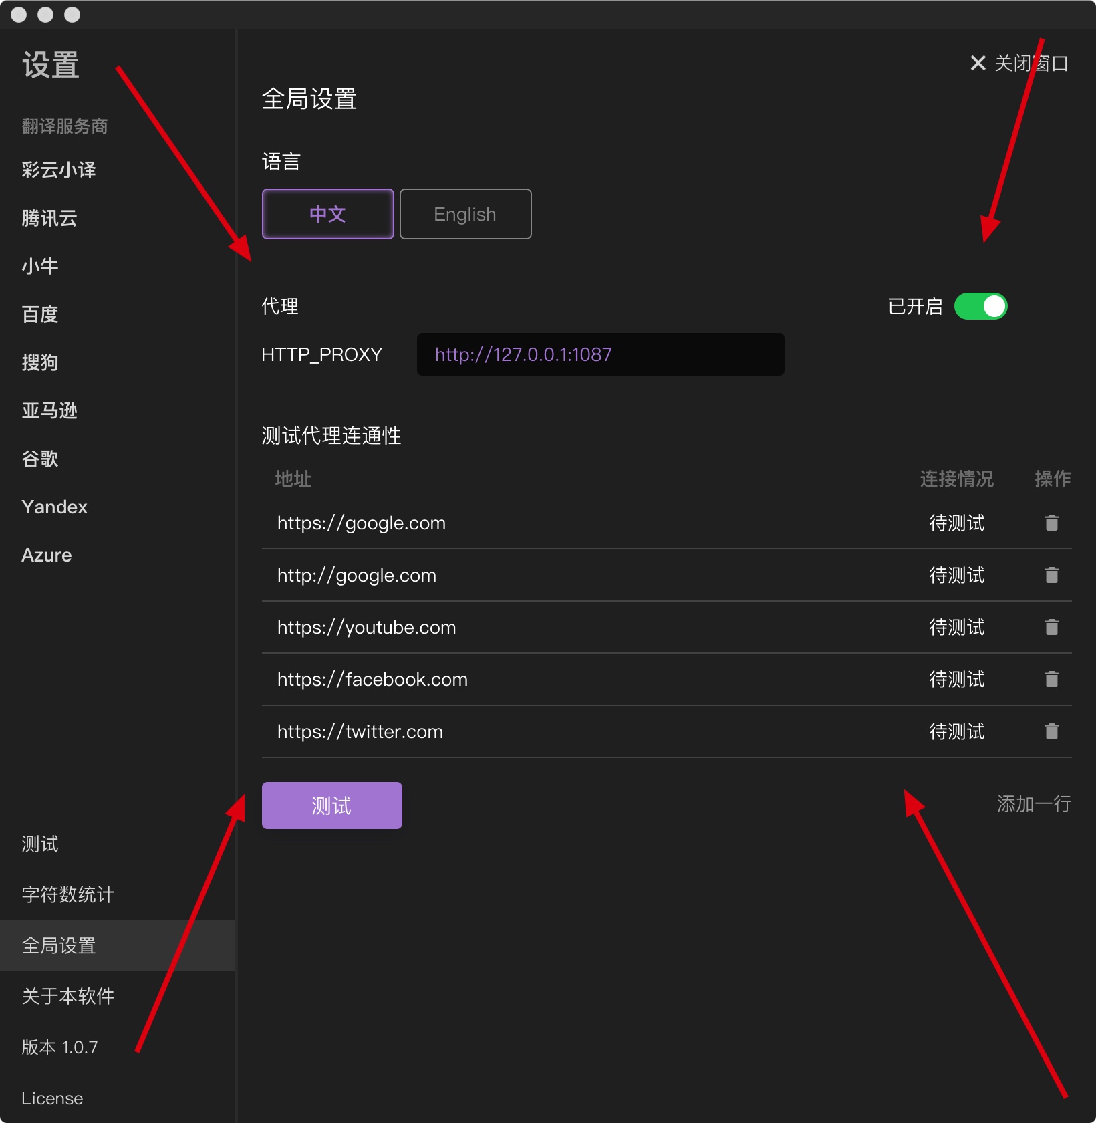
Task: Open the 字符数统计 character statistics page
Action: coord(67,894)
